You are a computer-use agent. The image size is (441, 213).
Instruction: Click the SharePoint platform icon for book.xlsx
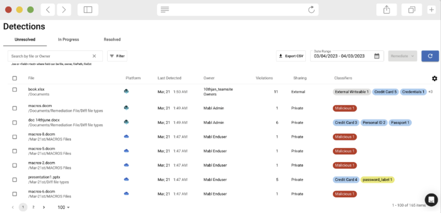127,92
